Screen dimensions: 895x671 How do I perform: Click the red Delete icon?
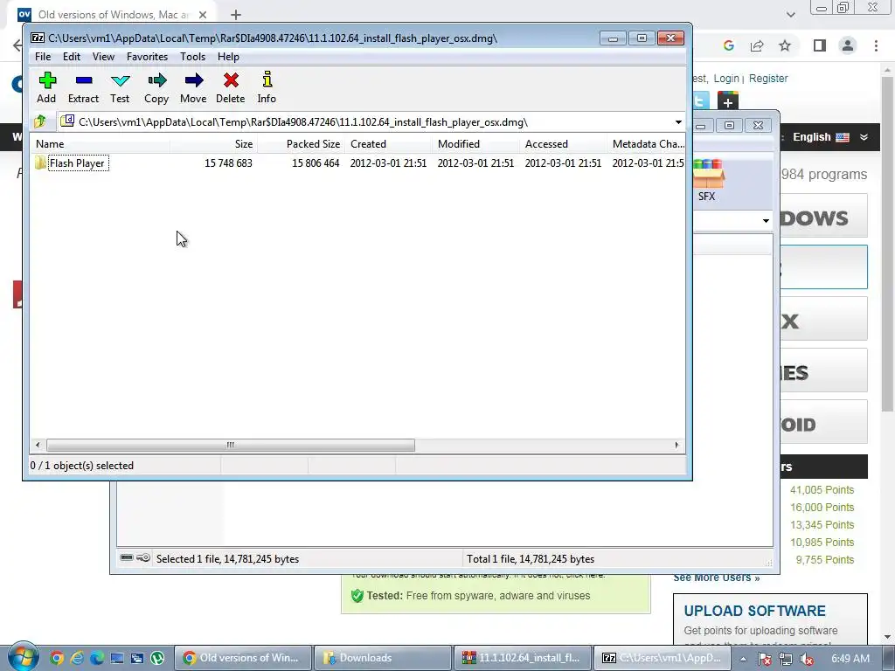pyautogui.click(x=231, y=80)
